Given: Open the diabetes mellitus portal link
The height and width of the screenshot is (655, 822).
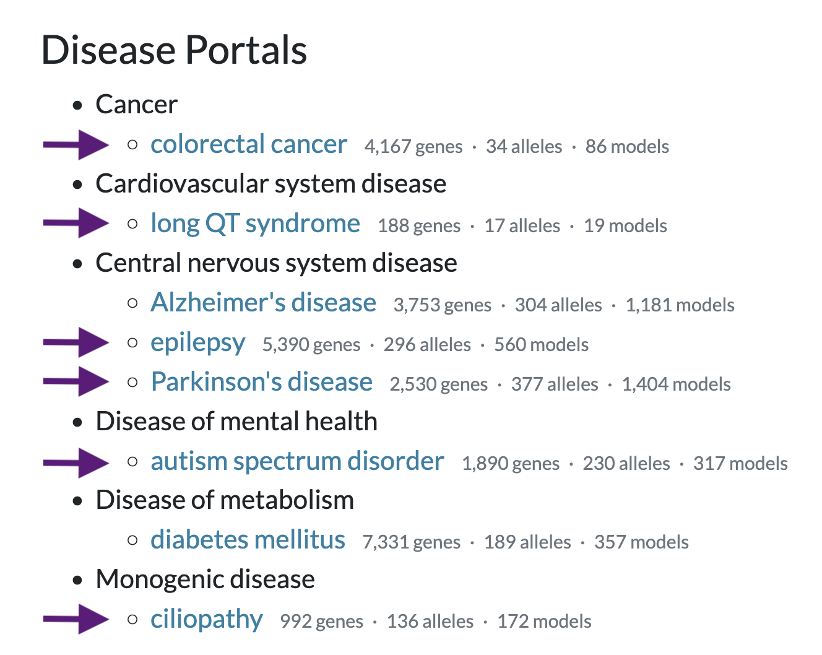Looking at the screenshot, I should 248,540.
